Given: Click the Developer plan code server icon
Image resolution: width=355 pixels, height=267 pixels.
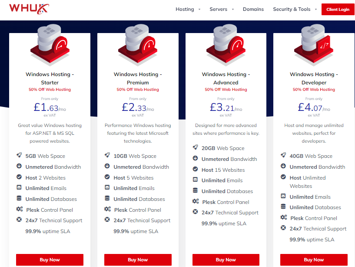Looking at the screenshot, I should click(x=314, y=44).
